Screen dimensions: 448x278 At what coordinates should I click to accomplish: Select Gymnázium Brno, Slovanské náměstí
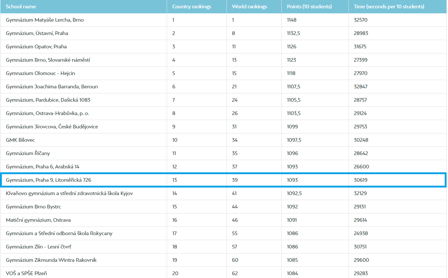pos(48,60)
